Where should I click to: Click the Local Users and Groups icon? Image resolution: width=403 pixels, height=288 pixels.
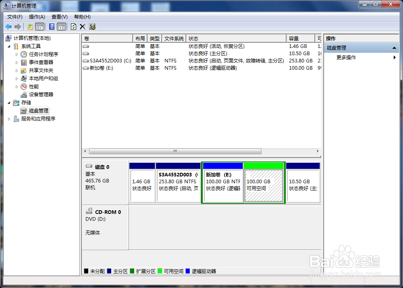pyautogui.click(x=24, y=79)
